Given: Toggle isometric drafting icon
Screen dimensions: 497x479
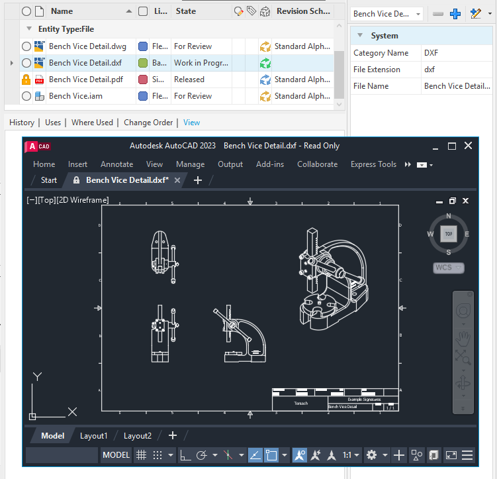Looking at the screenshot, I should 228,455.
